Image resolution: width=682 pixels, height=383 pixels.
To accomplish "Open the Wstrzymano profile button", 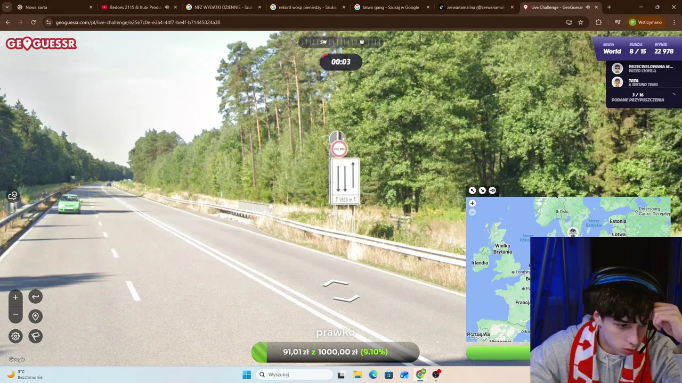I will 645,22.
